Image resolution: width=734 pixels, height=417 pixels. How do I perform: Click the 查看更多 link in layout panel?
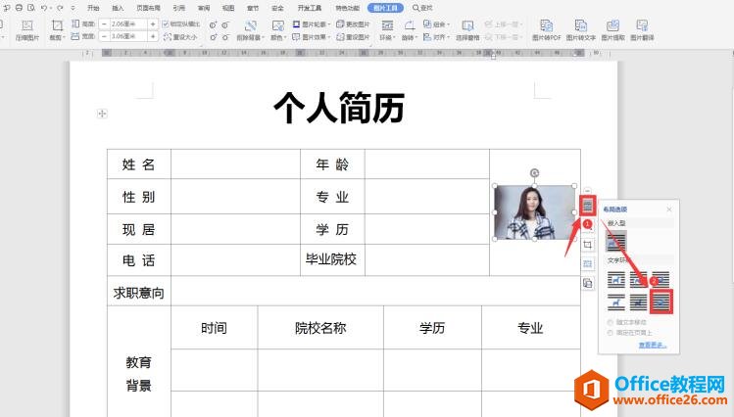coord(652,345)
